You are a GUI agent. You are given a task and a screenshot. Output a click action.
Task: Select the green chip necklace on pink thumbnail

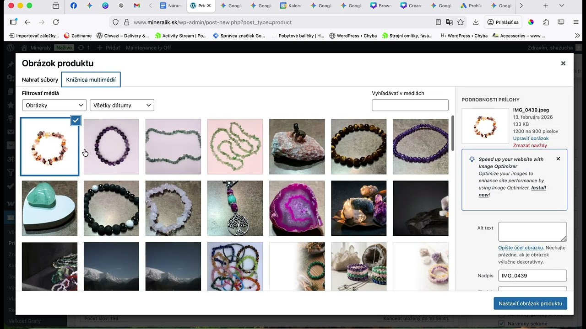(235, 147)
